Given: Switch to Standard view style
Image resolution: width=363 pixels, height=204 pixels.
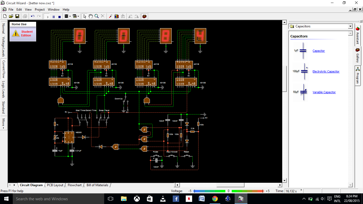Looking at the screenshot, I should click(3, 107).
